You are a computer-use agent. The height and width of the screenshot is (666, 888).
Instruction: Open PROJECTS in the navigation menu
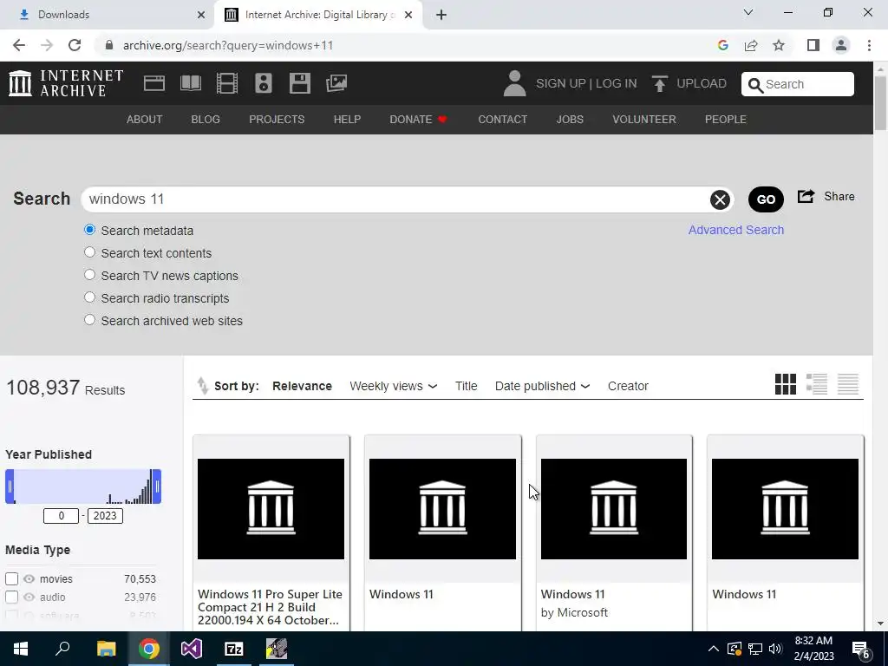click(x=277, y=120)
